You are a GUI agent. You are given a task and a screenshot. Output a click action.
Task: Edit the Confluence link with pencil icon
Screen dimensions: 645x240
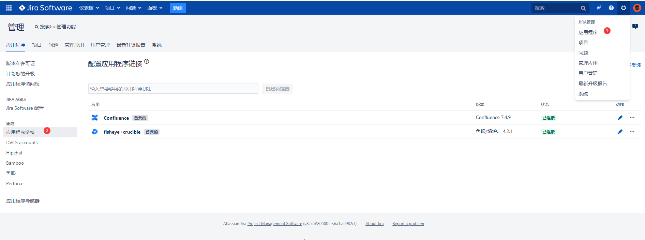pos(620,118)
